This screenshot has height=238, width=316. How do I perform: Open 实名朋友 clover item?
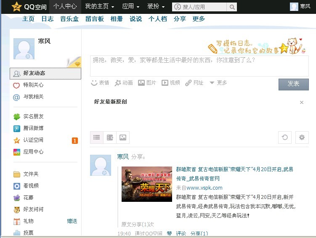tap(45, 116)
